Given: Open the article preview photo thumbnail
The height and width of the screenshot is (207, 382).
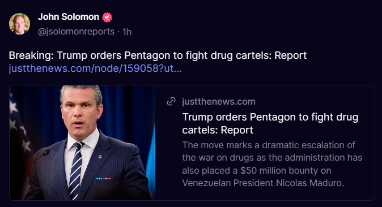Looking at the screenshot, I should (x=82, y=143).
